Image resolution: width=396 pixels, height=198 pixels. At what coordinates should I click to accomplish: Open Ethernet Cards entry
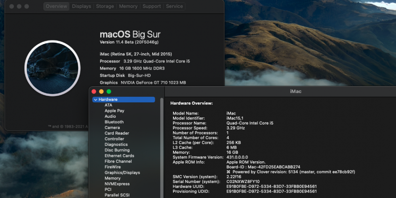pyautogui.click(x=120, y=156)
